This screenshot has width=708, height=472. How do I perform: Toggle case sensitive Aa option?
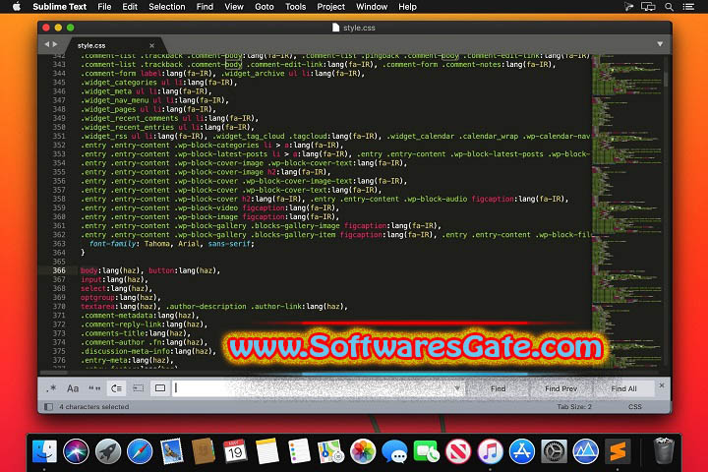73,388
